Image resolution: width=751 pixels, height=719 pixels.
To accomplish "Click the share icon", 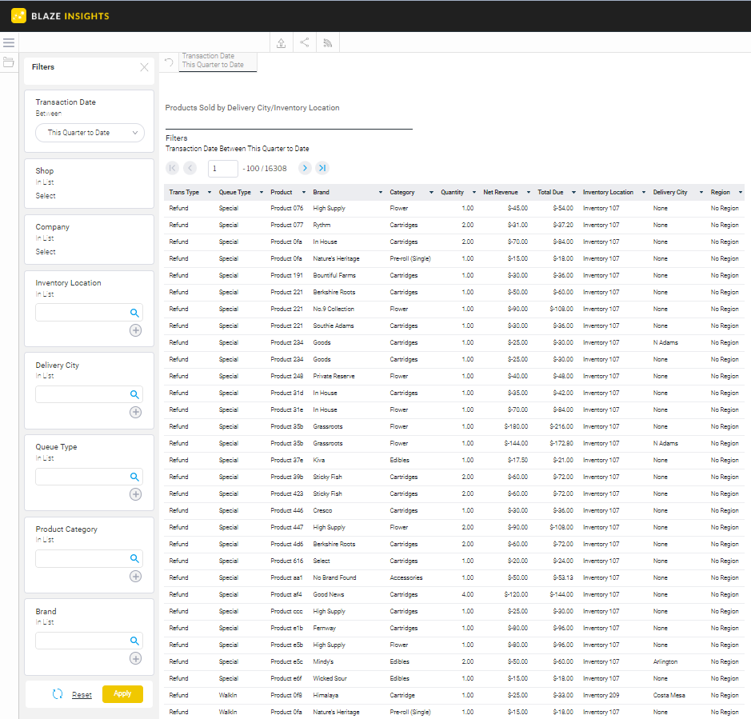I will tap(305, 42).
